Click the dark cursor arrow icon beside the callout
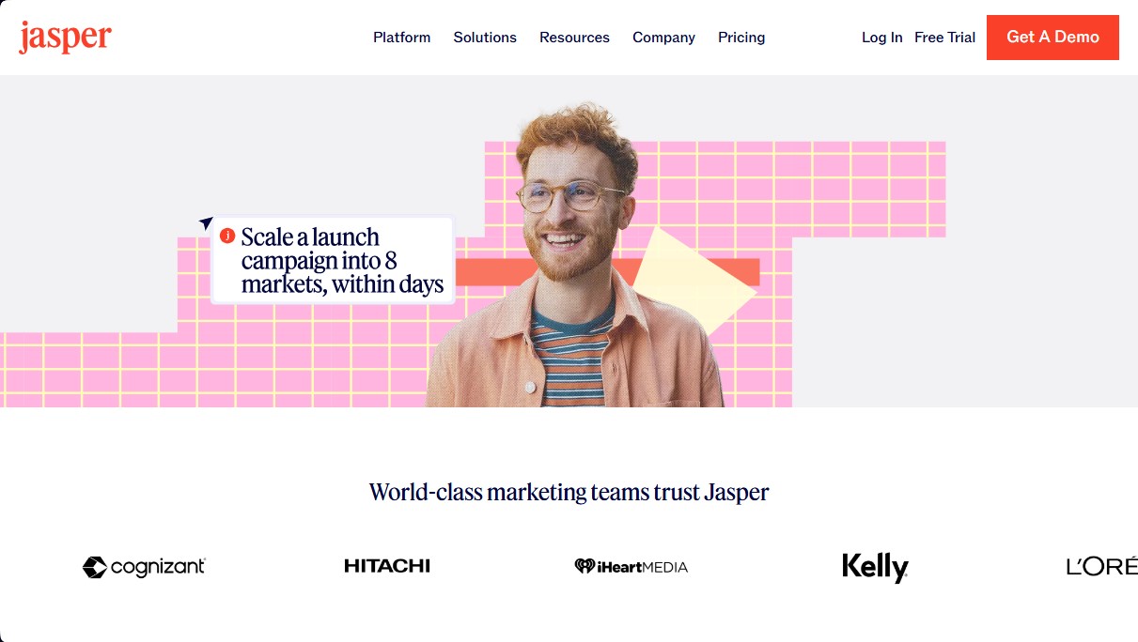 tap(206, 223)
